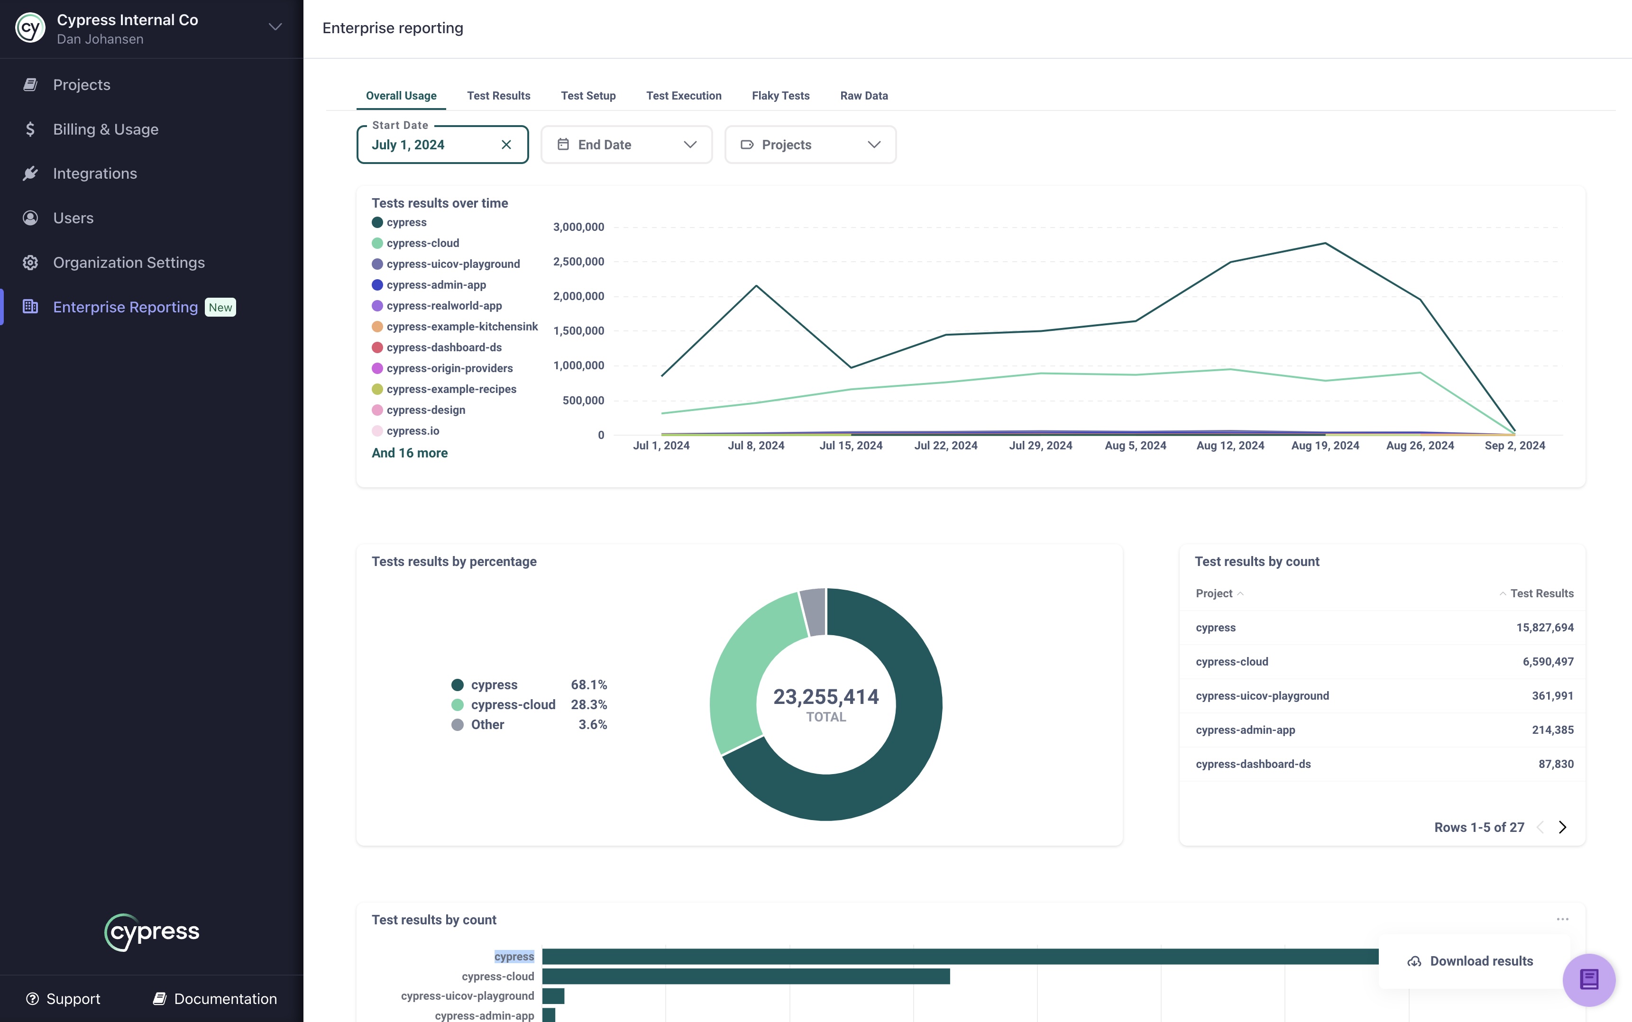Switch to the Flaky Tests tab
The height and width of the screenshot is (1022, 1632).
point(780,95)
